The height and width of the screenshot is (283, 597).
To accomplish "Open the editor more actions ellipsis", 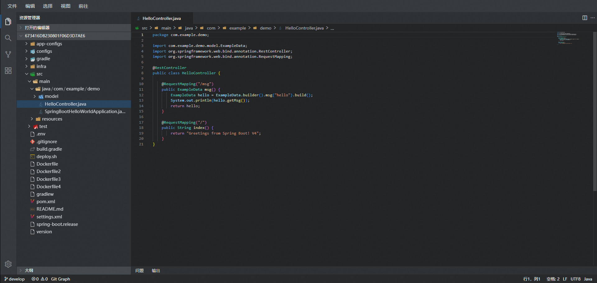I will click(593, 18).
